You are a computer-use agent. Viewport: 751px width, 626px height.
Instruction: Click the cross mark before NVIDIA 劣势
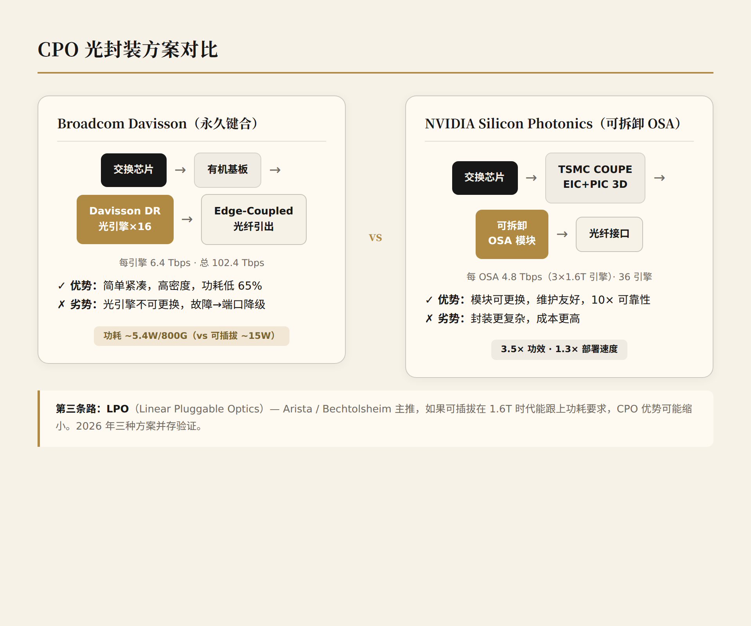(429, 319)
